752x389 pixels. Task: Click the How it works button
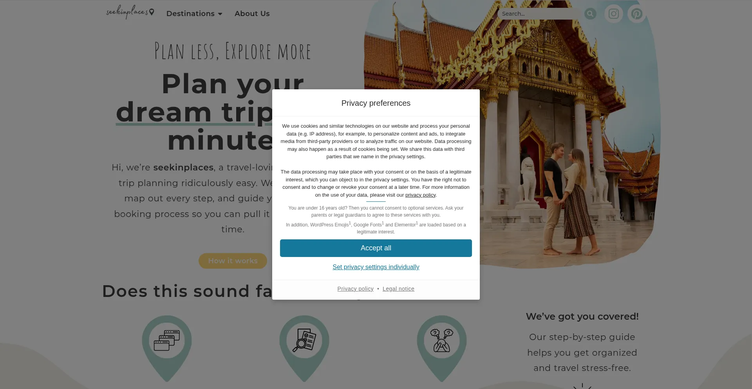(x=233, y=261)
